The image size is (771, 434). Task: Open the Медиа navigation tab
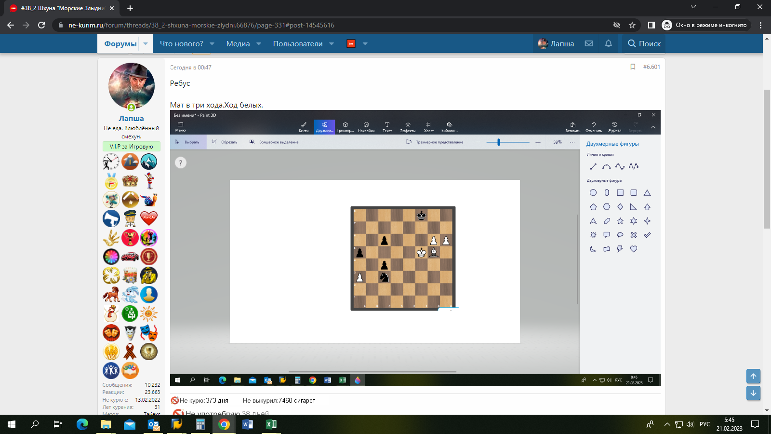point(238,43)
